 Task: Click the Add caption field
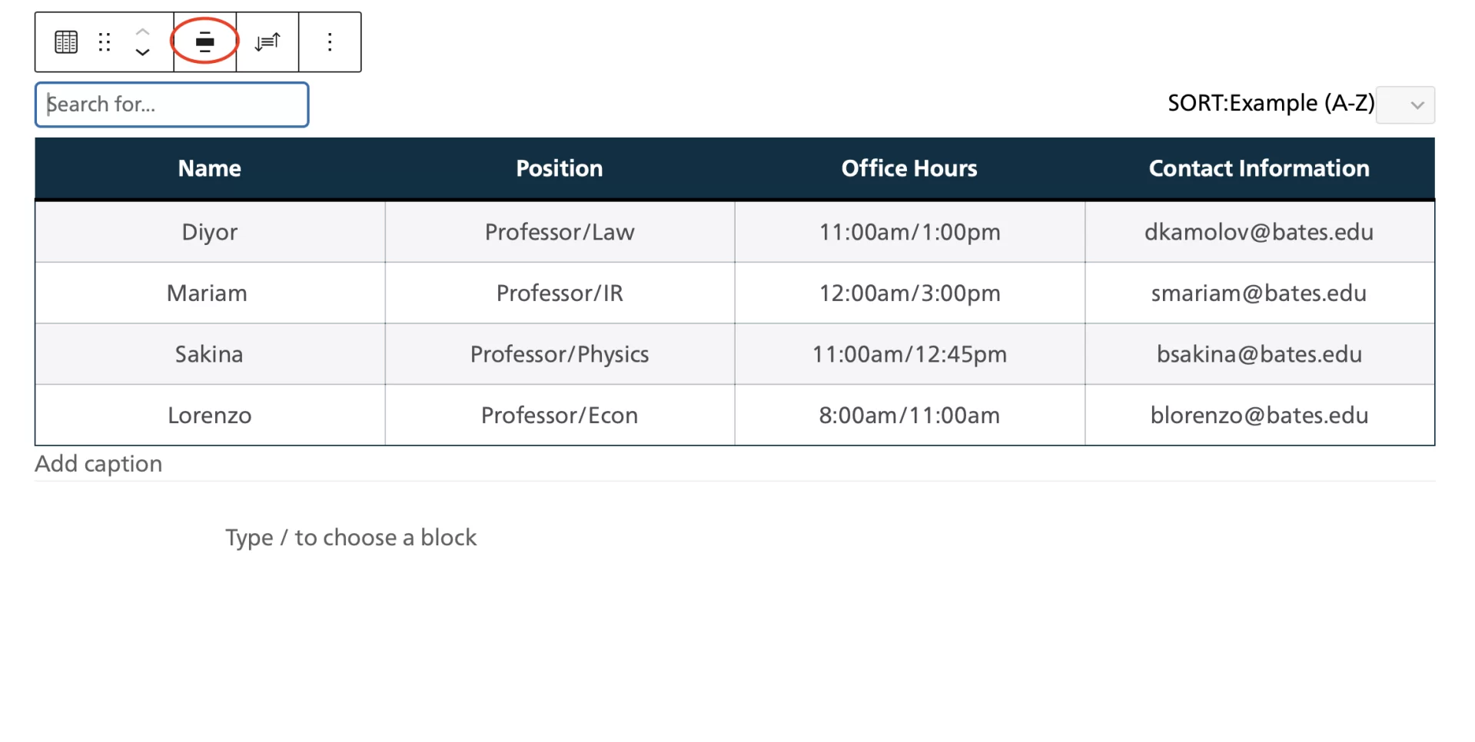pyautogui.click(x=99, y=464)
